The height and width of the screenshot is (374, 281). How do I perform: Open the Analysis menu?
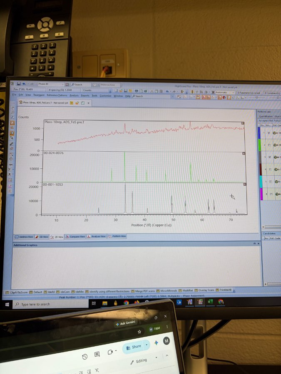[x=74, y=96]
